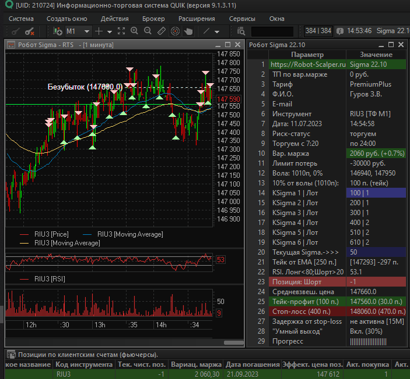
Task: Click the https://Robot-Scalper.ru link cell
Action: [307, 65]
